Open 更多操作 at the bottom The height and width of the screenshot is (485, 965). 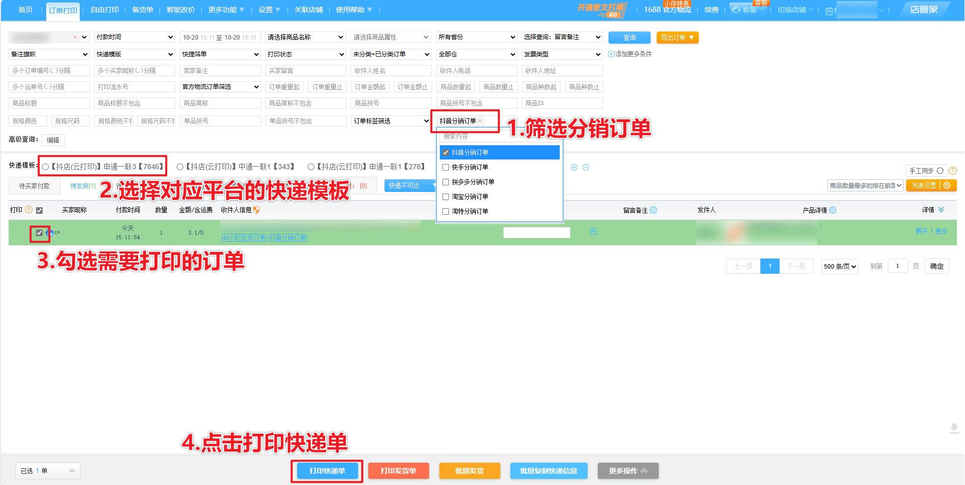tap(628, 471)
